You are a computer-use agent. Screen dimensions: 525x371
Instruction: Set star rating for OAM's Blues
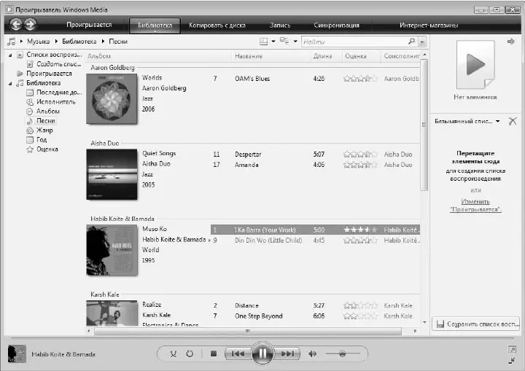[360, 79]
